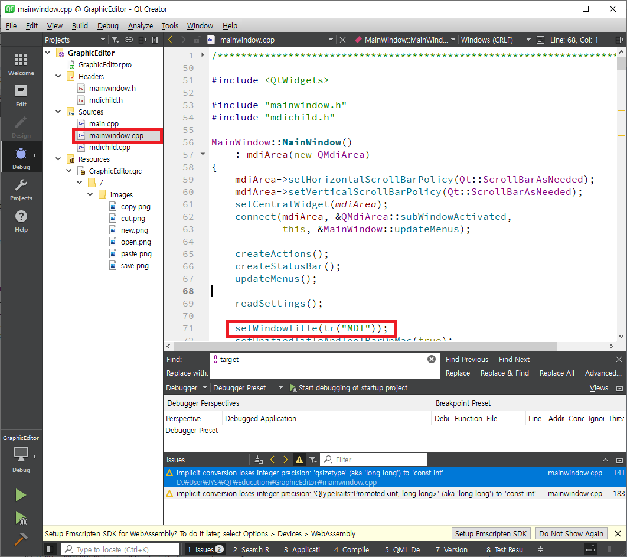Open GraphicEditor kit selector monitor icon
Image resolution: width=627 pixels, height=557 pixels.
pos(21,454)
